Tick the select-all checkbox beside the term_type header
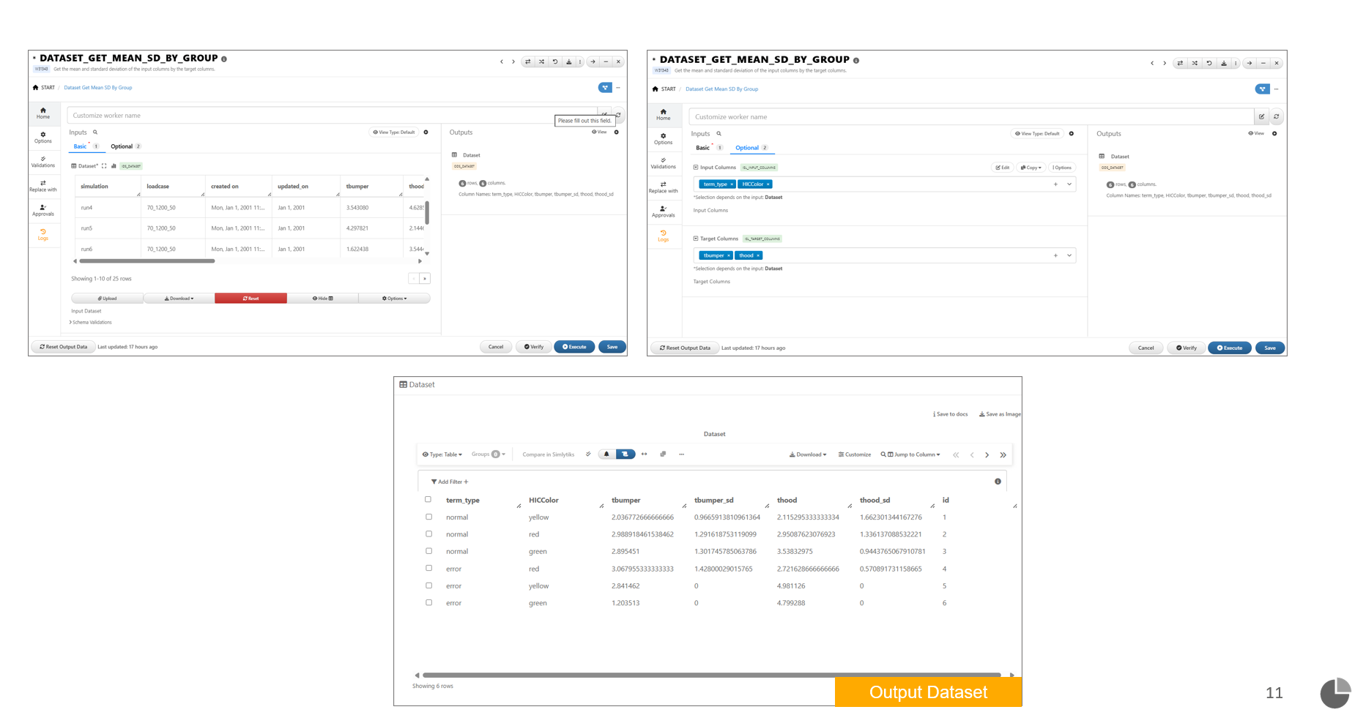The width and height of the screenshot is (1355, 715). 428,500
